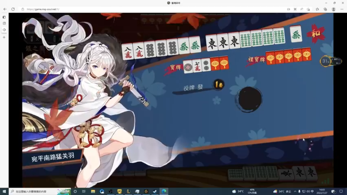Click the Windows taskbar search box
This screenshot has height=195, width=347.
(40, 192)
